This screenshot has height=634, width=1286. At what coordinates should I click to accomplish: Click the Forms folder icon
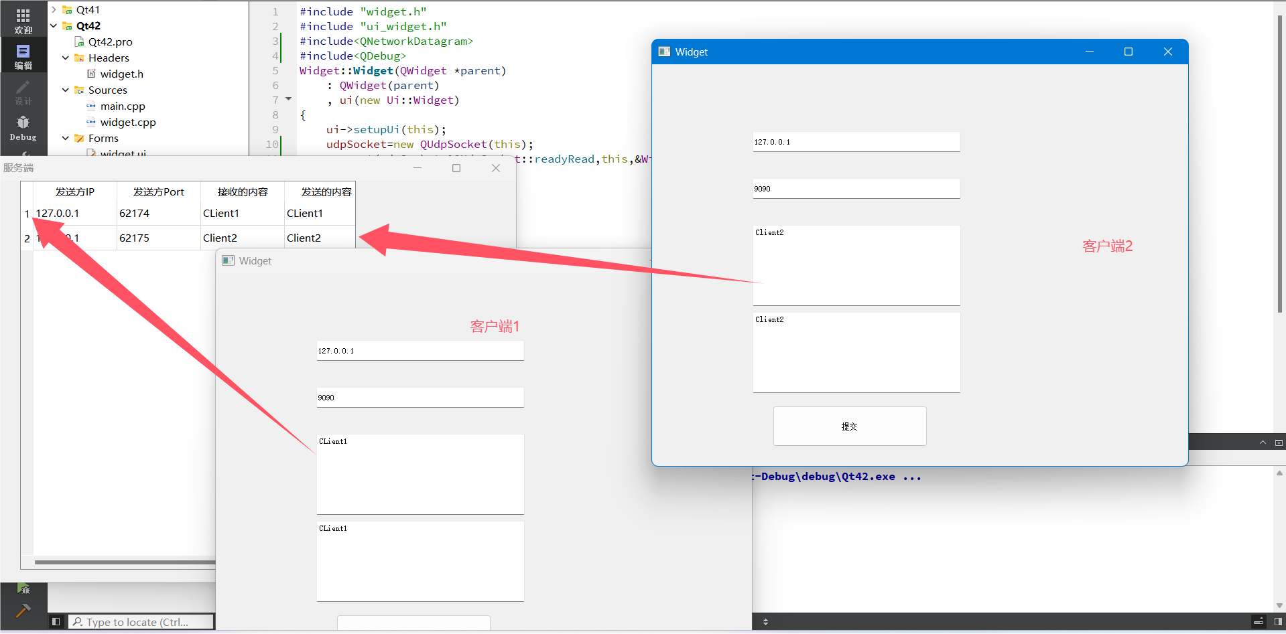(x=79, y=138)
